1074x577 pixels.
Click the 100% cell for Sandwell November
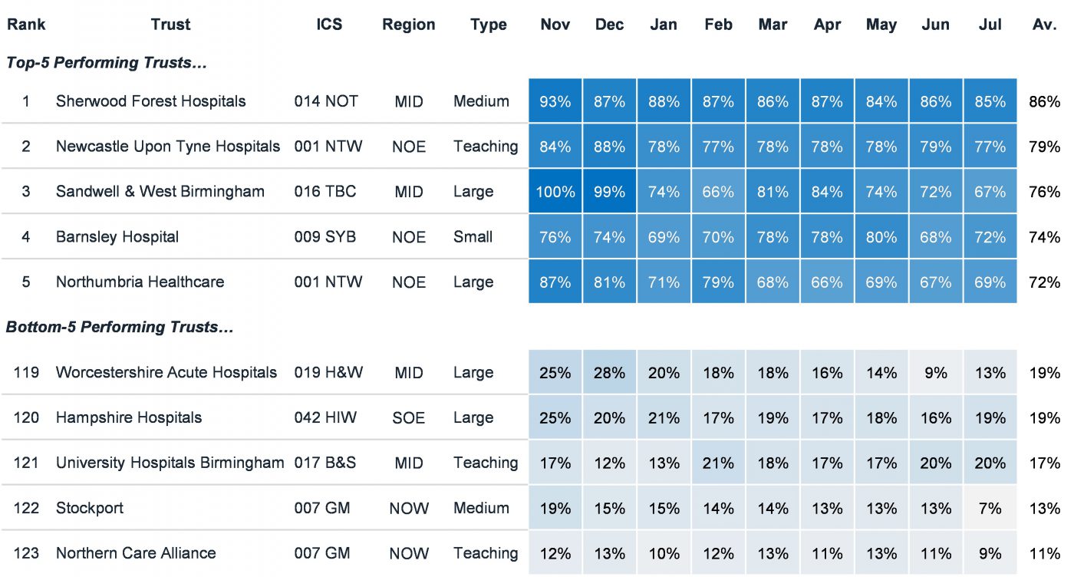[555, 192]
